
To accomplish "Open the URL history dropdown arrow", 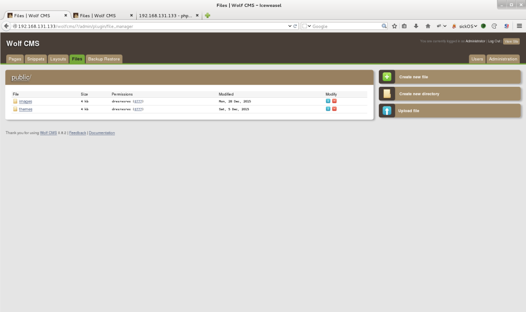I will pyautogui.click(x=290, y=26).
